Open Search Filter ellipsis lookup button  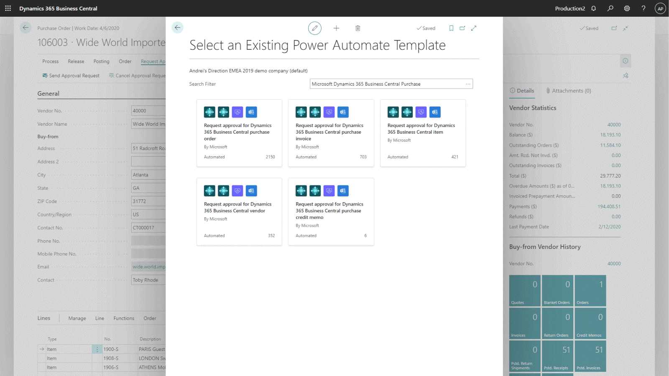point(468,84)
